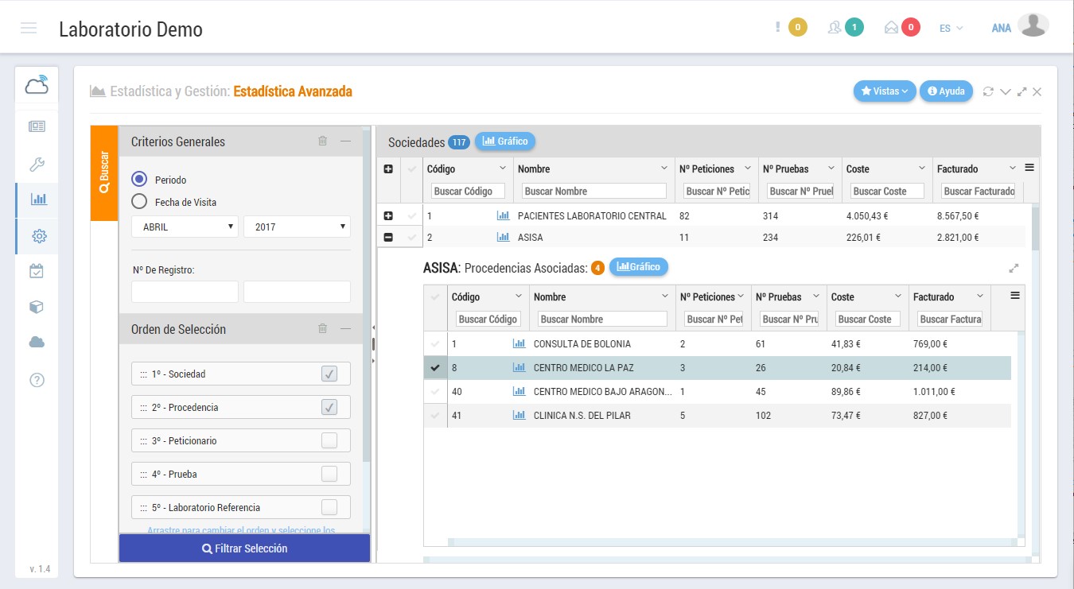Open the ES language dropdown
This screenshot has width=1074, height=589.
(951, 28)
